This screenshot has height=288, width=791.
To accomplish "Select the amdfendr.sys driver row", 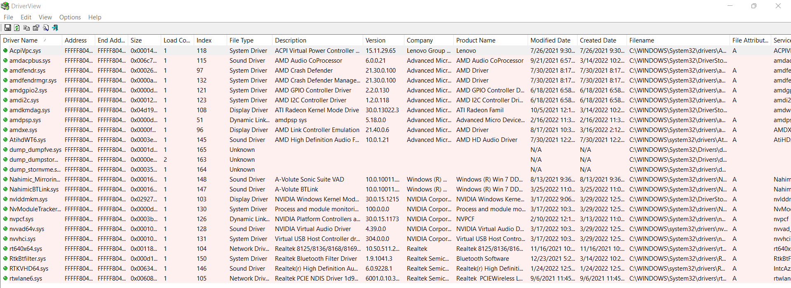I will pos(395,70).
